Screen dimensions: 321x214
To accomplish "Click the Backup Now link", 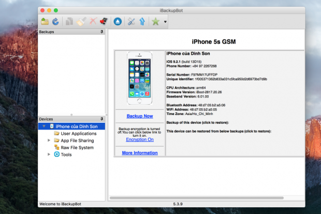I will point(140,116).
